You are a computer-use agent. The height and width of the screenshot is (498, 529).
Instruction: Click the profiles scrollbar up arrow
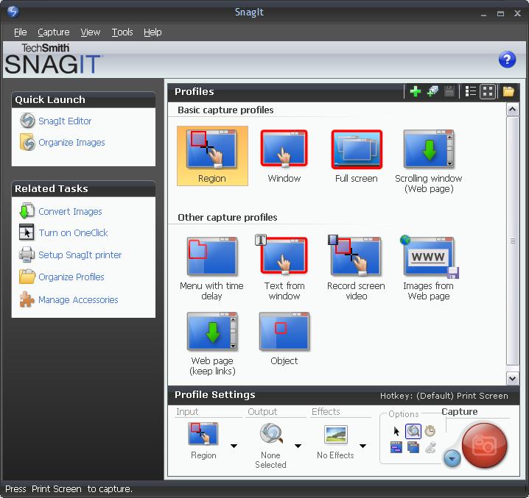pos(513,110)
